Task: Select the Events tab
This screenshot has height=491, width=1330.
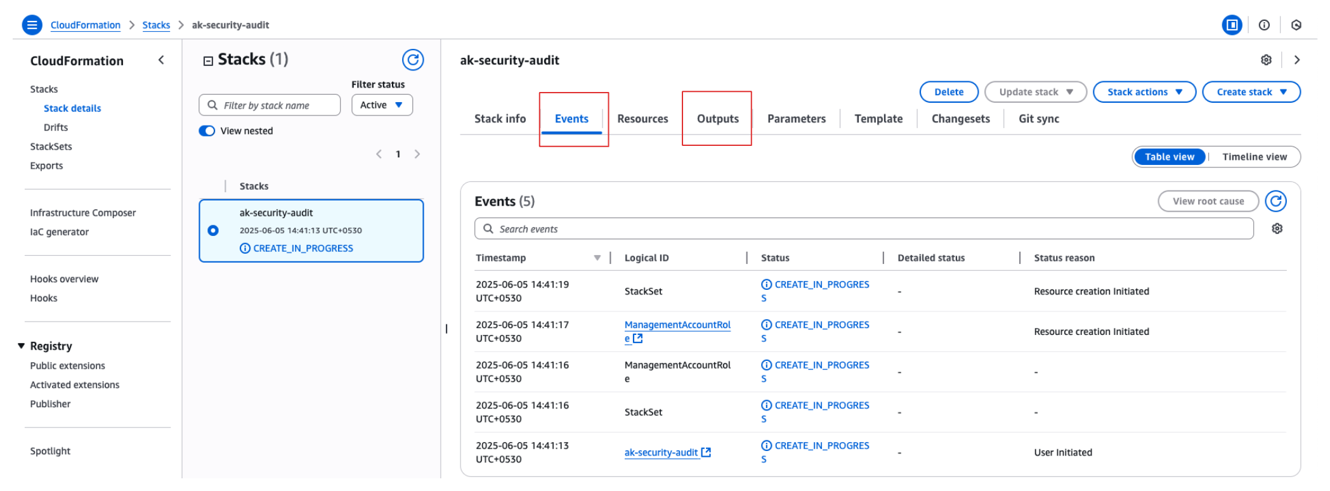Action: tap(571, 119)
